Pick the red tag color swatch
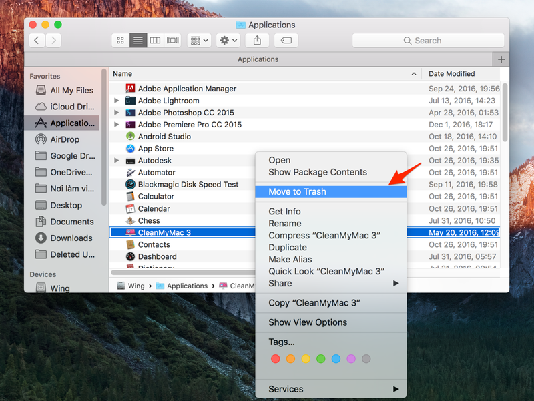The image size is (534, 401). 276,358
